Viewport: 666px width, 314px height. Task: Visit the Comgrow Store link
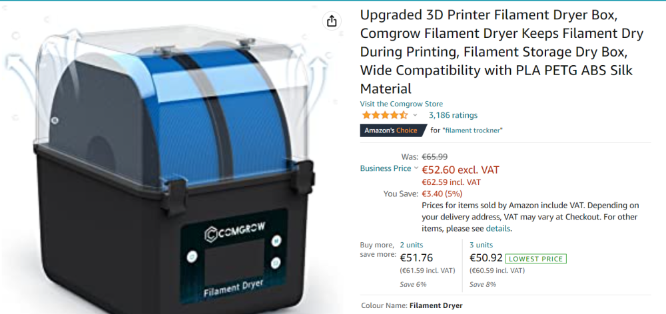coord(402,104)
